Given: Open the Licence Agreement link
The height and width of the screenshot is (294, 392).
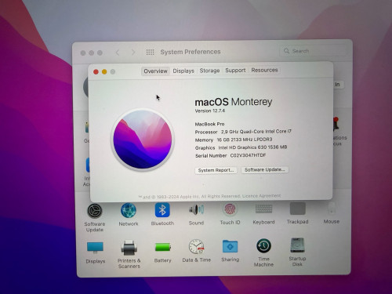Looking at the screenshot, I should pos(261,196).
